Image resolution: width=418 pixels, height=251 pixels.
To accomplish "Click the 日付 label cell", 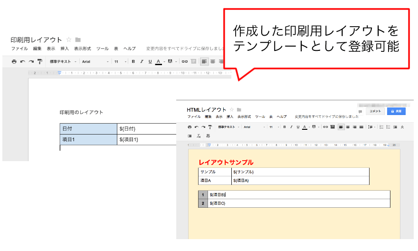I will click(88, 129).
